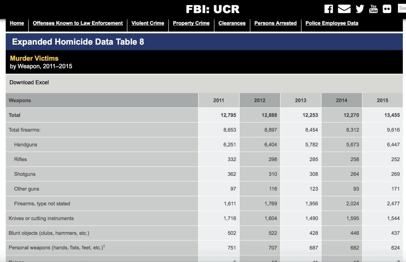Screen dimensions: 406x262
Task: Click the 2014 column header
Action: [x=341, y=100]
